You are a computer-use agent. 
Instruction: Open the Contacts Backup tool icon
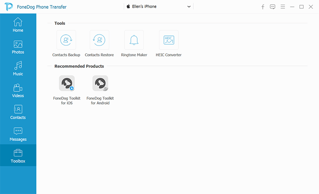pos(66,40)
